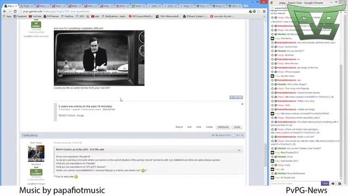This screenshot has height=196, width=348.
Task: Click the forward navigation arrow
Action: point(10,11)
